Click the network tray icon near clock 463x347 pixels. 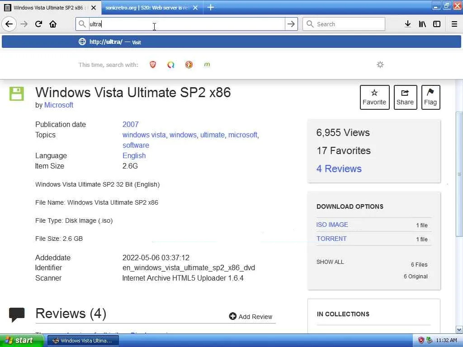430,340
